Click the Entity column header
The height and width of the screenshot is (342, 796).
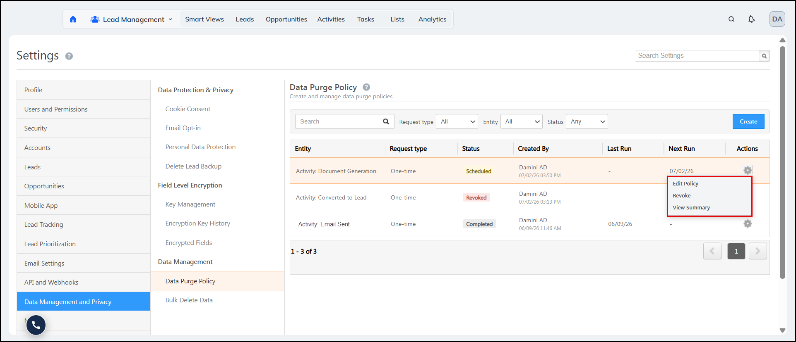303,149
